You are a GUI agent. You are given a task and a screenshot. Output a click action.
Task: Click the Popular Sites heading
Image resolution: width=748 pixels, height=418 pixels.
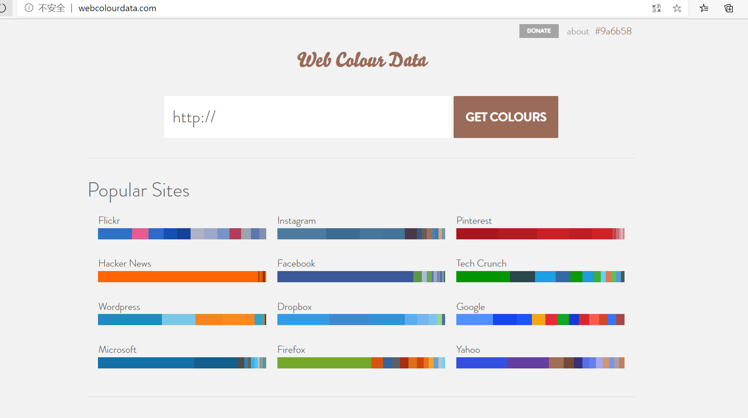point(139,191)
